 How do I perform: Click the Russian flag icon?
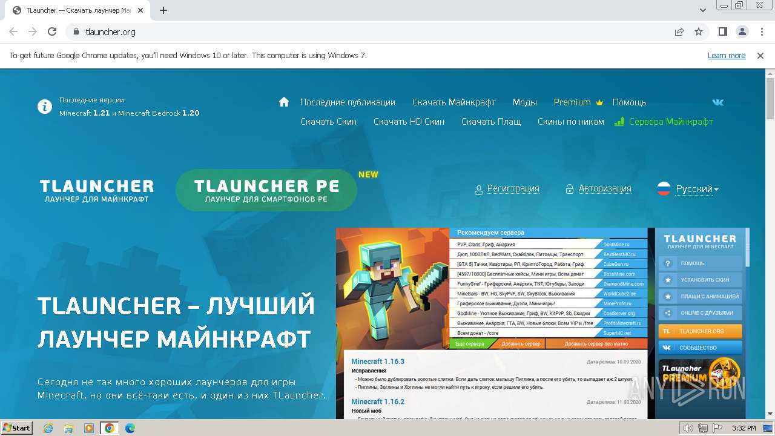(664, 189)
